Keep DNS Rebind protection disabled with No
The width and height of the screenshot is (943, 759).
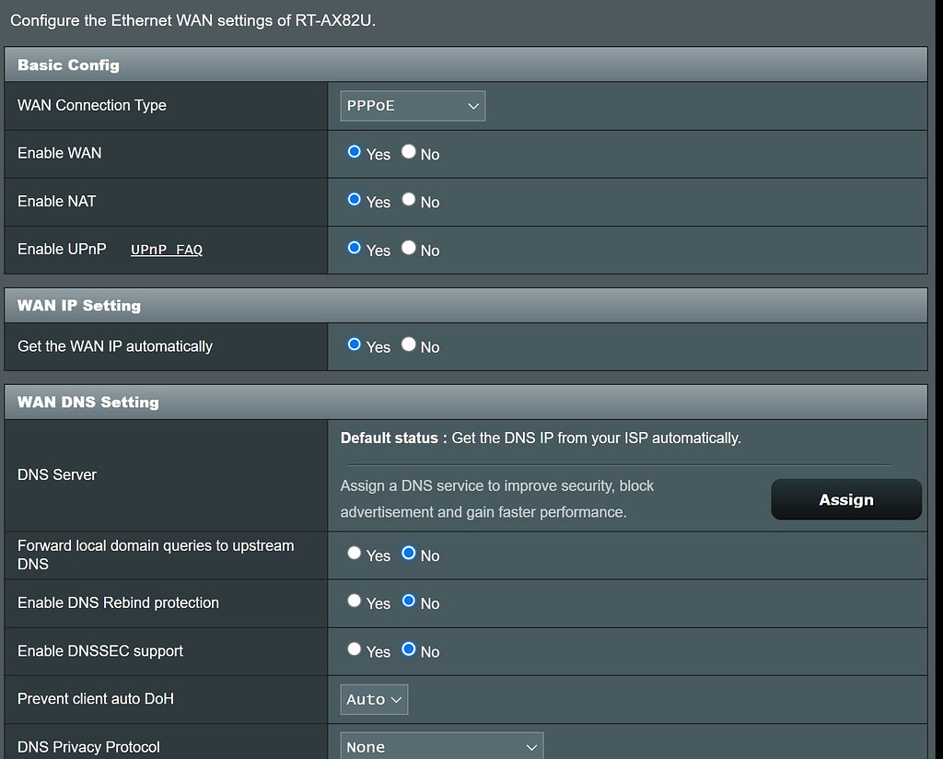point(408,601)
